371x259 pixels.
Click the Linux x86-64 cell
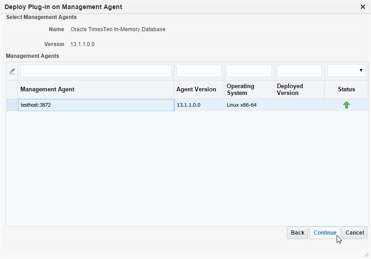(x=249, y=105)
